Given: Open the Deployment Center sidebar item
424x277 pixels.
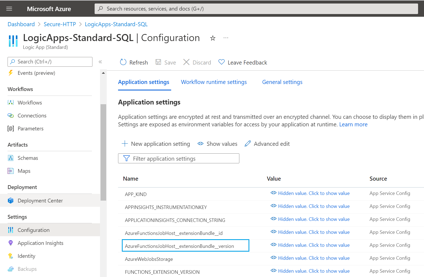Looking at the screenshot, I should coord(40,201).
